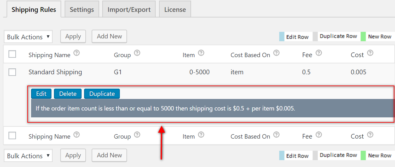Click help icon beside header Item
The image size is (395, 167).
[201, 53]
